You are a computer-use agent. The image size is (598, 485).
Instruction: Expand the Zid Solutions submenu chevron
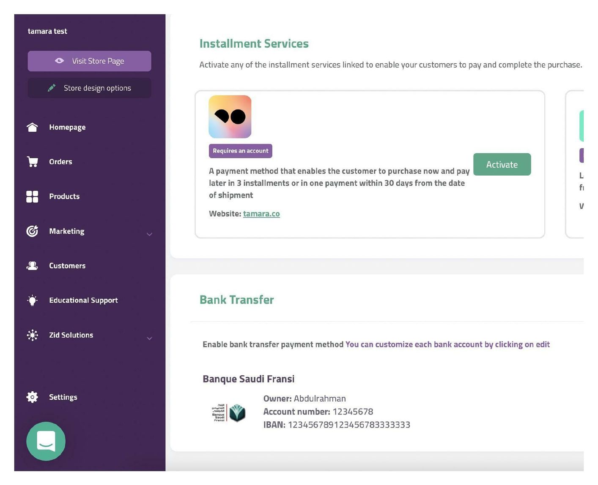point(149,338)
